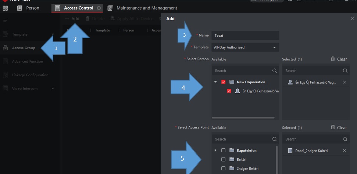Viewport: 357px width, 174px height.
Task: Click the hamburger menu icon in the left sidebar
Action: click(x=5, y=21)
